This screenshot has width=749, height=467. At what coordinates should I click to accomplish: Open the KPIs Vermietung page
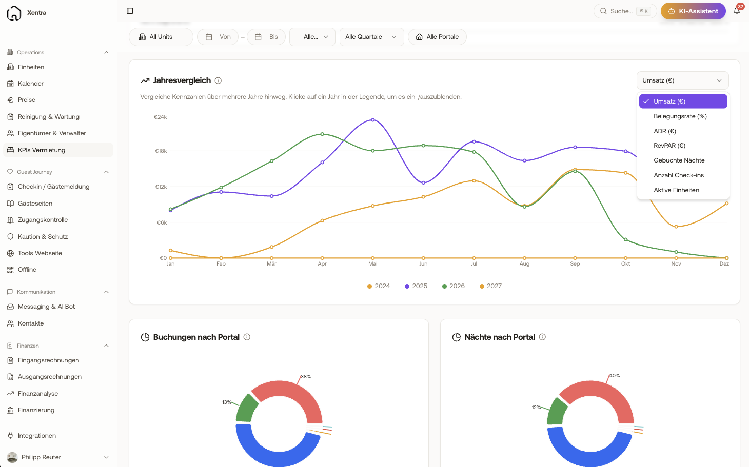pyautogui.click(x=58, y=150)
